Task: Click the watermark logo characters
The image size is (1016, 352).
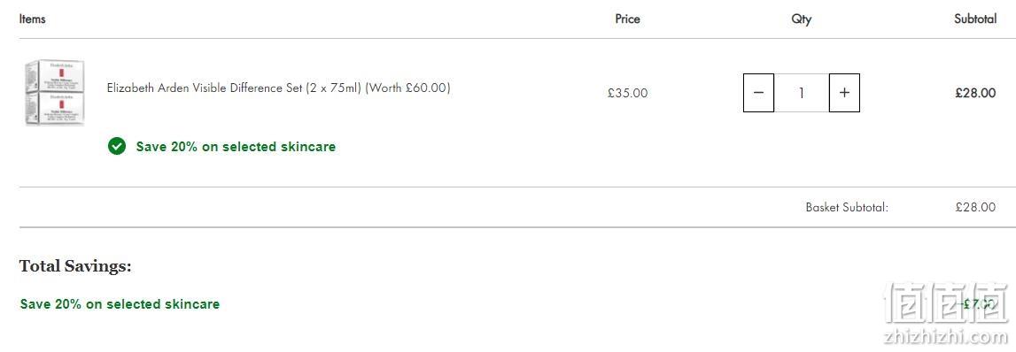Action: pos(948,302)
